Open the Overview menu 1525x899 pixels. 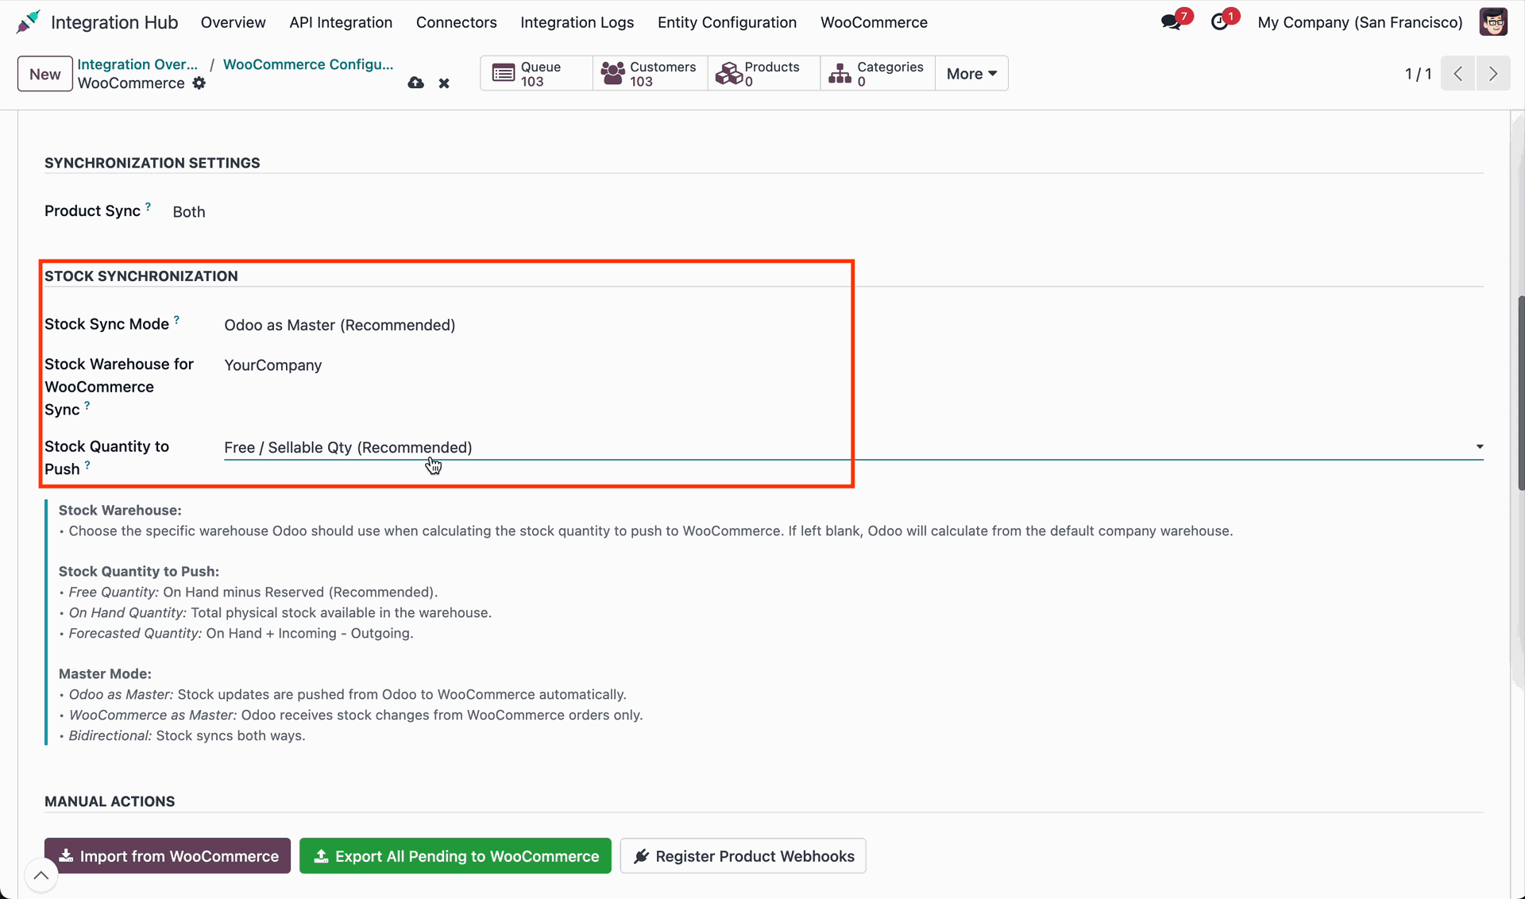[233, 22]
